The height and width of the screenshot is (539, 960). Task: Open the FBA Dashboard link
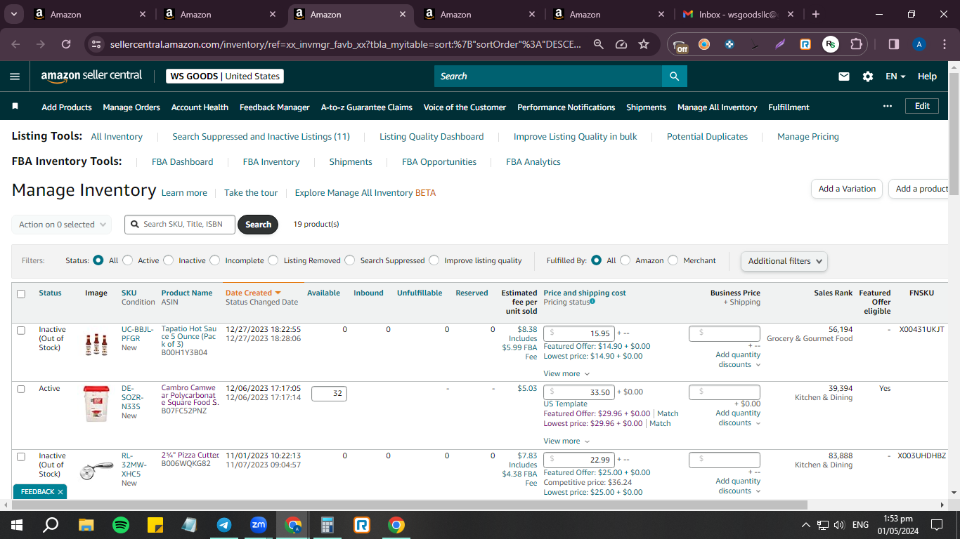(x=182, y=162)
